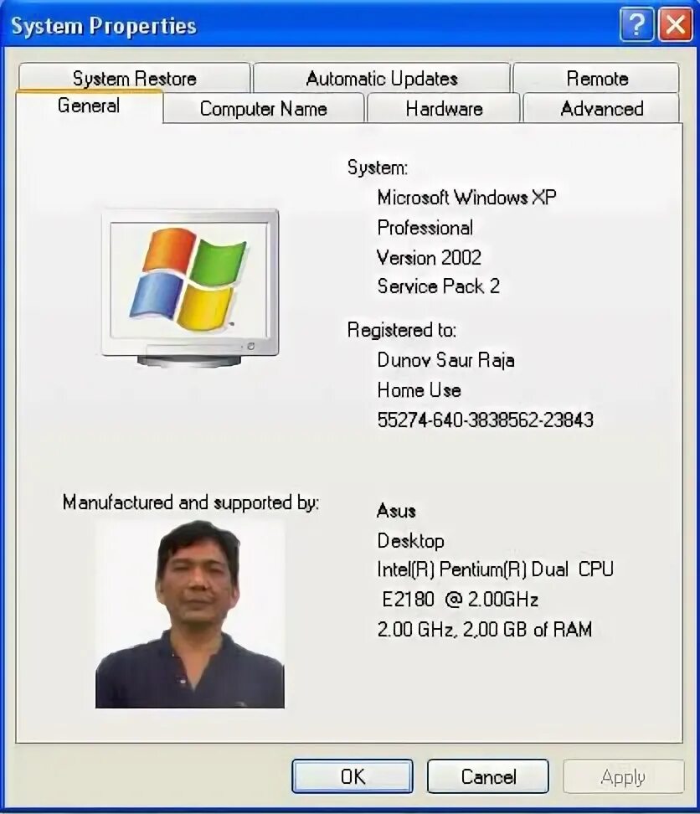Click the help question mark button
Viewport: 700px width, 814px height.
coord(636,24)
